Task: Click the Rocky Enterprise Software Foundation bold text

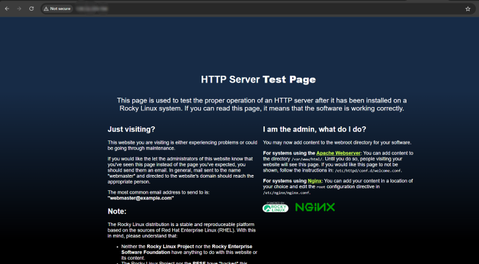Action: coord(187,249)
